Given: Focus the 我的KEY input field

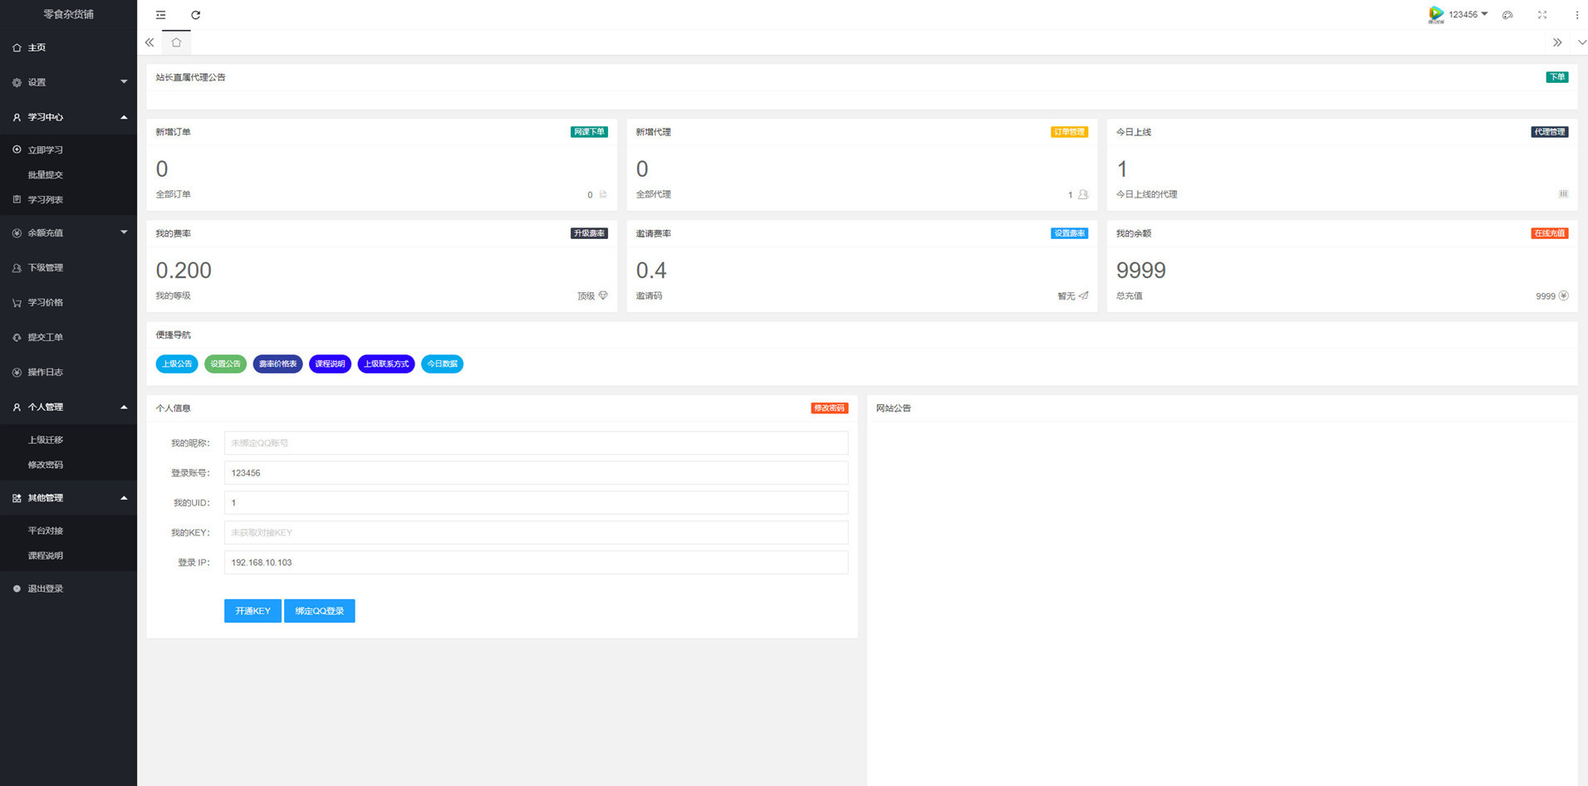Looking at the screenshot, I should [x=536, y=533].
